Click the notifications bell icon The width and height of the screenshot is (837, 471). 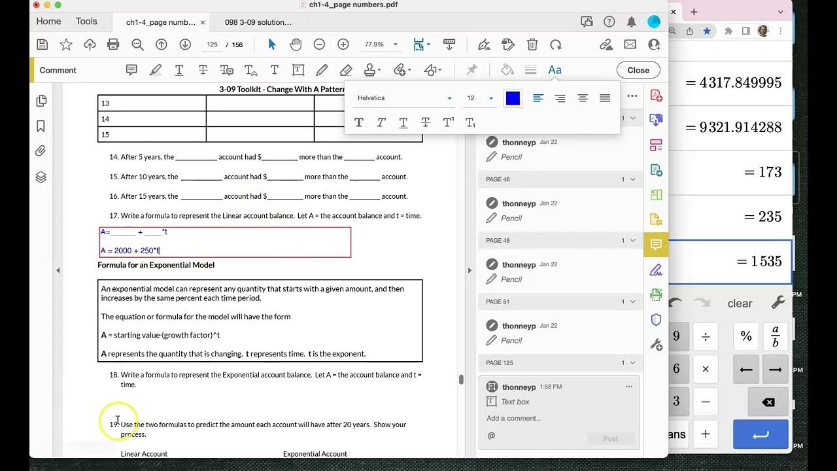(x=631, y=22)
